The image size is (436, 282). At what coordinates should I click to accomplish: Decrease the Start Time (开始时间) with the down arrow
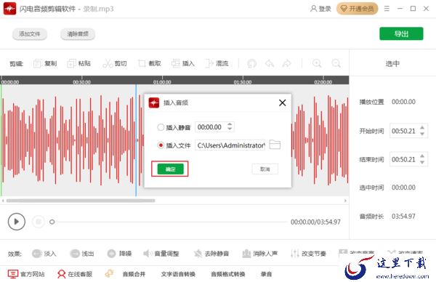click(x=422, y=134)
